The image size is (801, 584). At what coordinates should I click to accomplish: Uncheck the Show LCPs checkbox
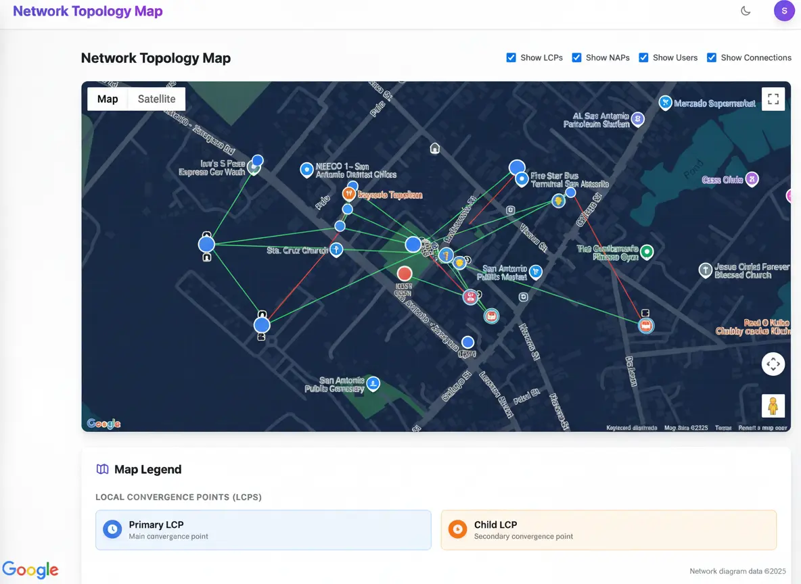click(511, 57)
